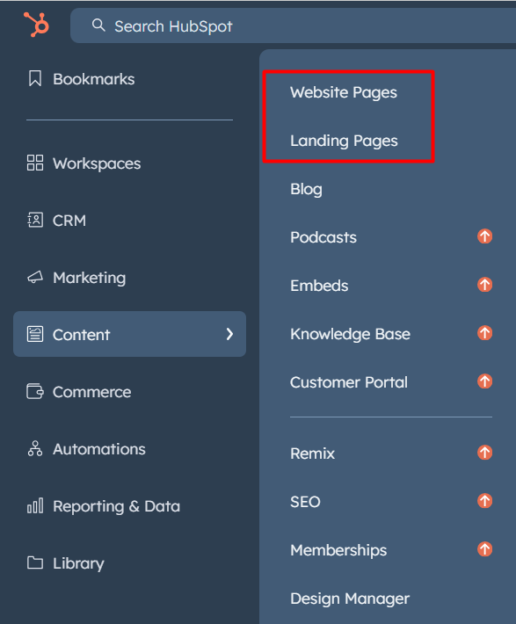The image size is (516, 624).
Task: Click the Library folder icon
Action: [35, 562]
